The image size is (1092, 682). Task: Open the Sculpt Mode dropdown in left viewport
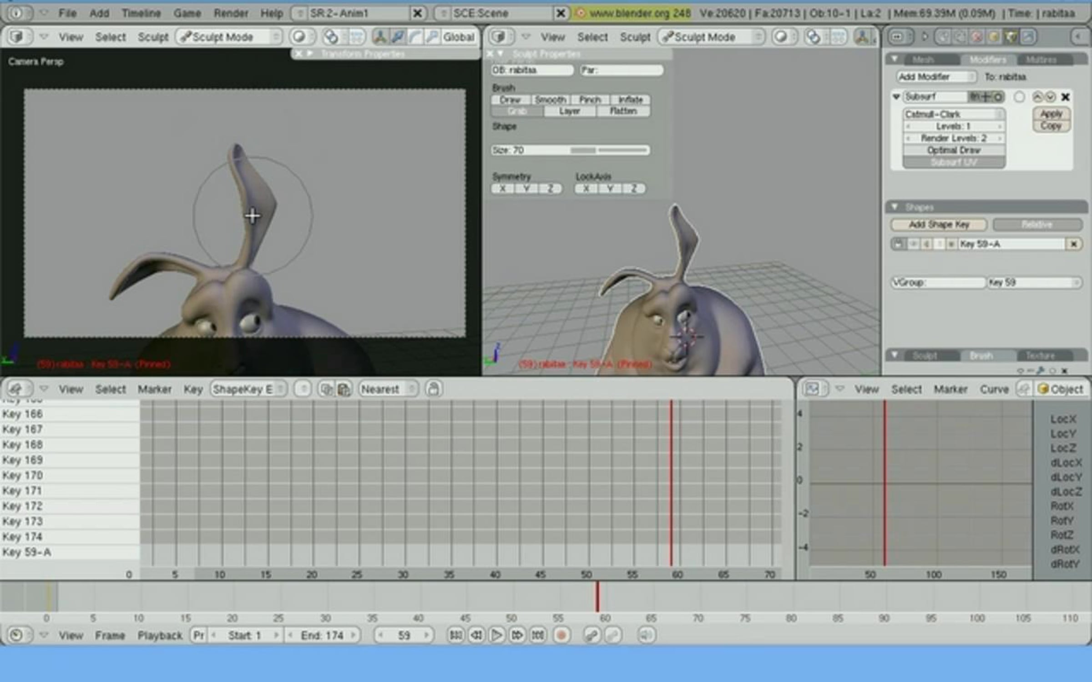pos(229,37)
